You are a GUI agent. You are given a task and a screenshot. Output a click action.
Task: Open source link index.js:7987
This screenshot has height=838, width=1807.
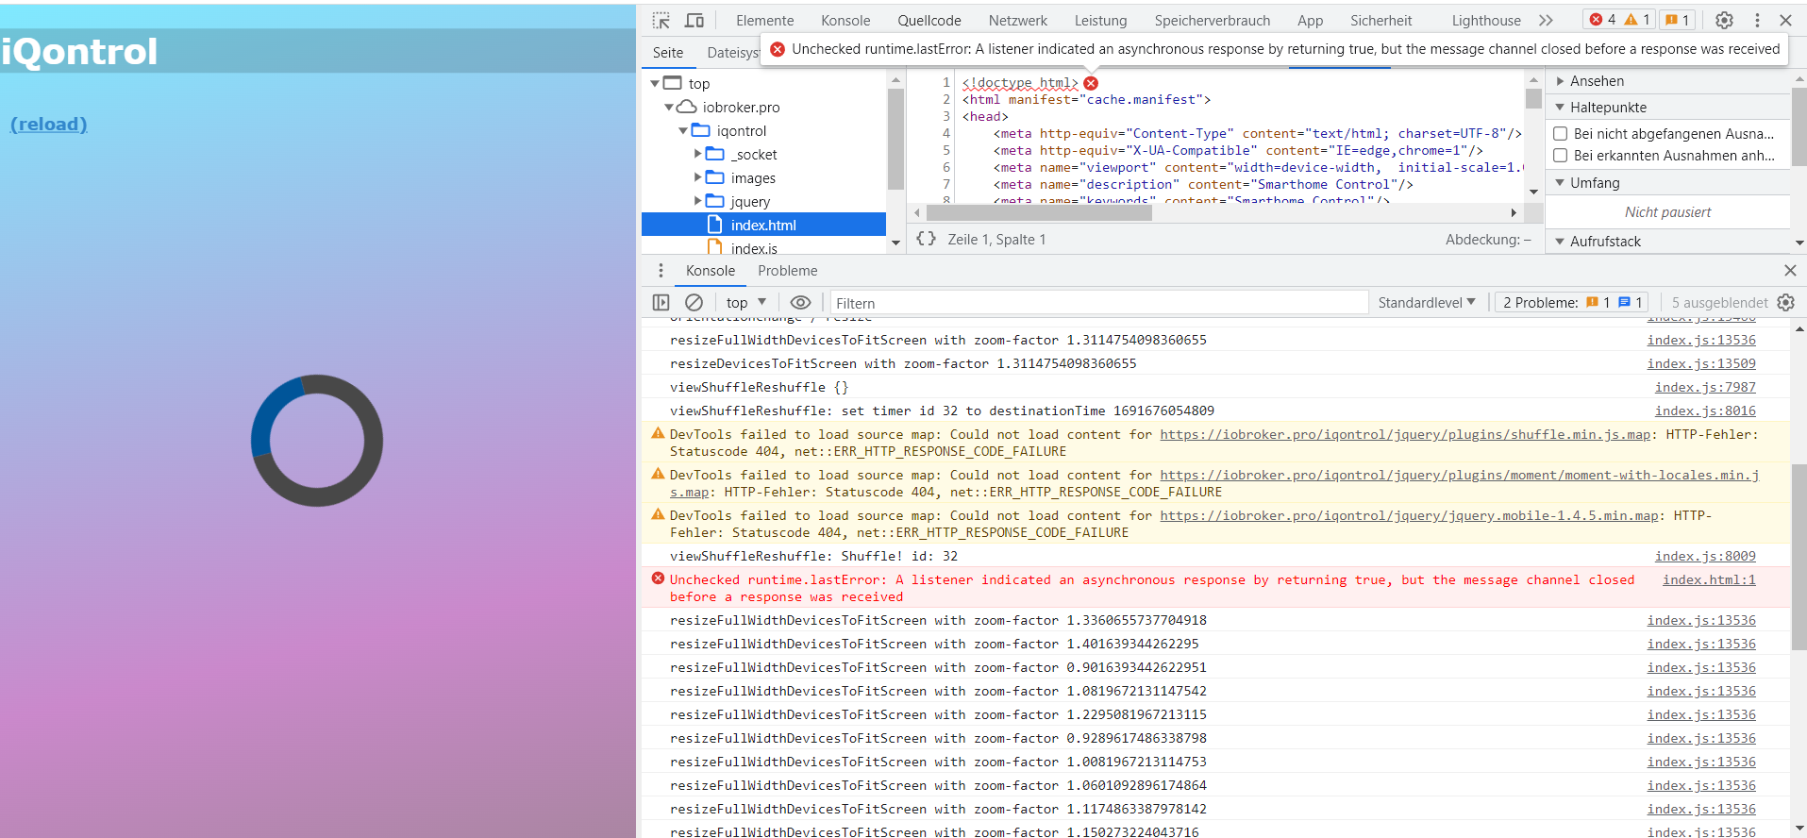(1705, 387)
